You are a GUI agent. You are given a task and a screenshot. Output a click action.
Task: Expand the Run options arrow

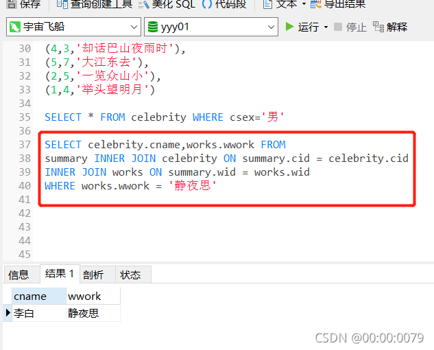[326, 27]
